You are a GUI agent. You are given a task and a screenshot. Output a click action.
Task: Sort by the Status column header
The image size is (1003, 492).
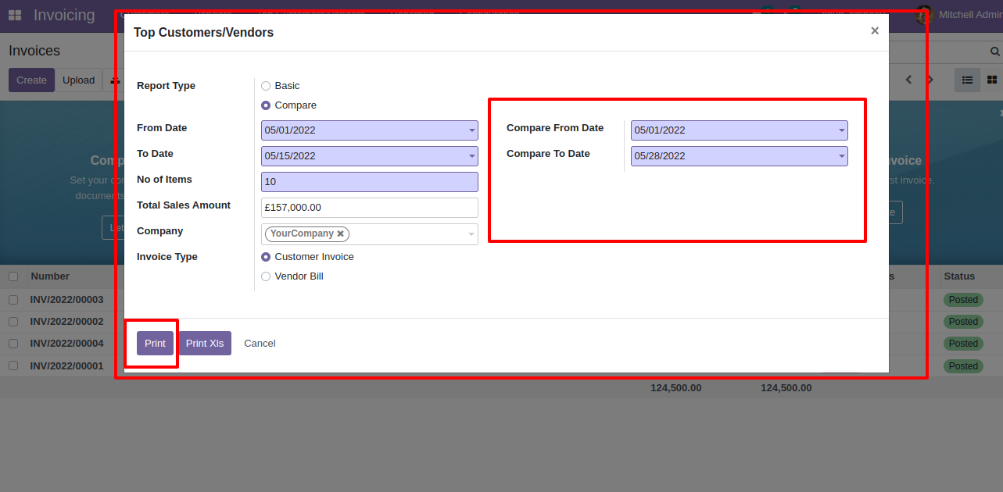(x=959, y=276)
